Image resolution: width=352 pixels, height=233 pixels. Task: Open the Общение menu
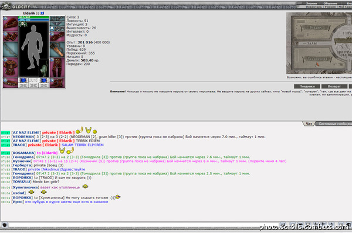tap(330, 4)
